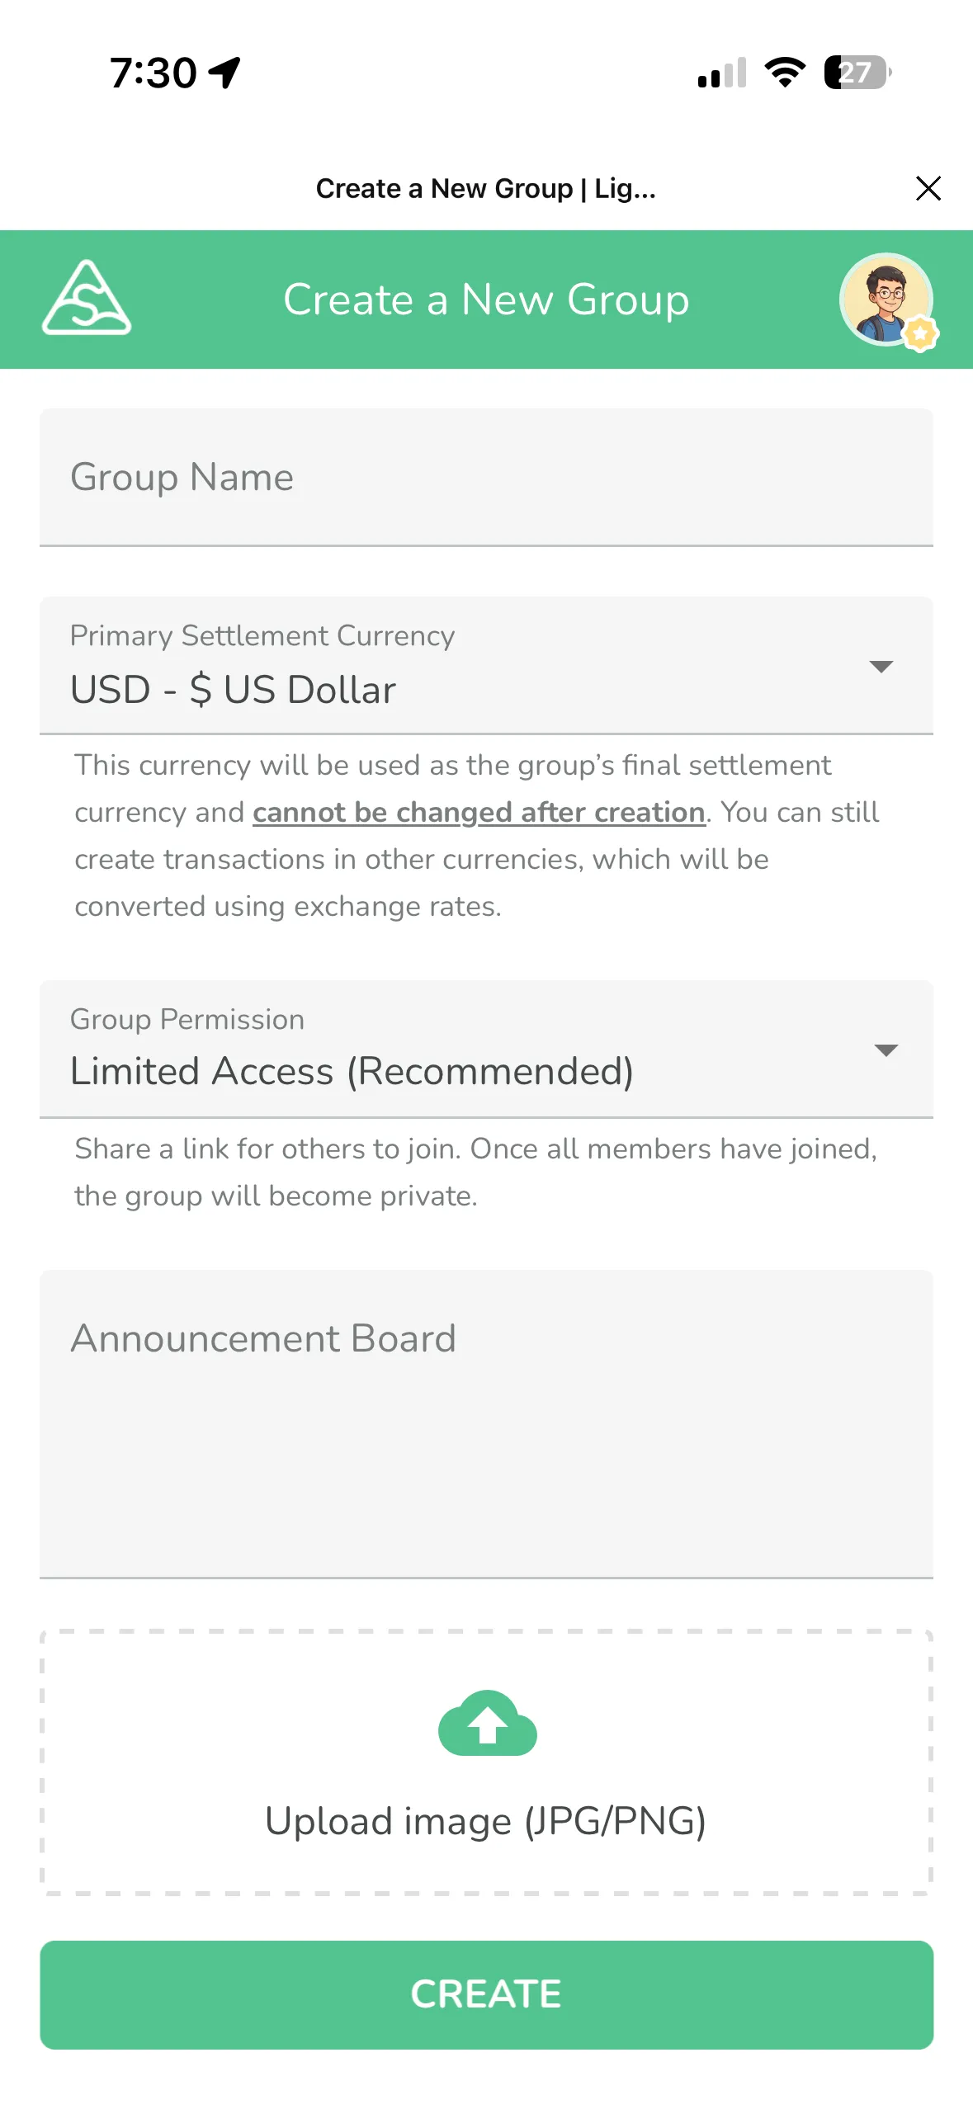The image size is (973, 2109).
Task: Expand the Group Permission dropdown arrow
Action: click(x=886, y=1050)
